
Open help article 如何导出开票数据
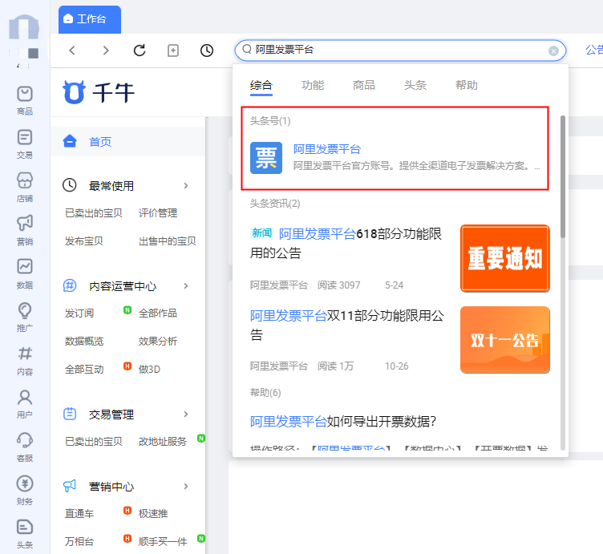point(343,422)
